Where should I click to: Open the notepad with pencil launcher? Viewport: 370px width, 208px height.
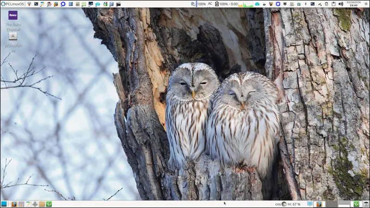tap(42, 4)
